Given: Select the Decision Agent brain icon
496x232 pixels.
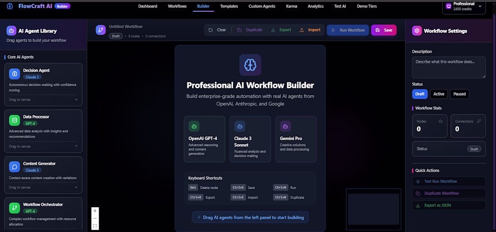Looking at the screenshot, I should [x=14, y=73].
